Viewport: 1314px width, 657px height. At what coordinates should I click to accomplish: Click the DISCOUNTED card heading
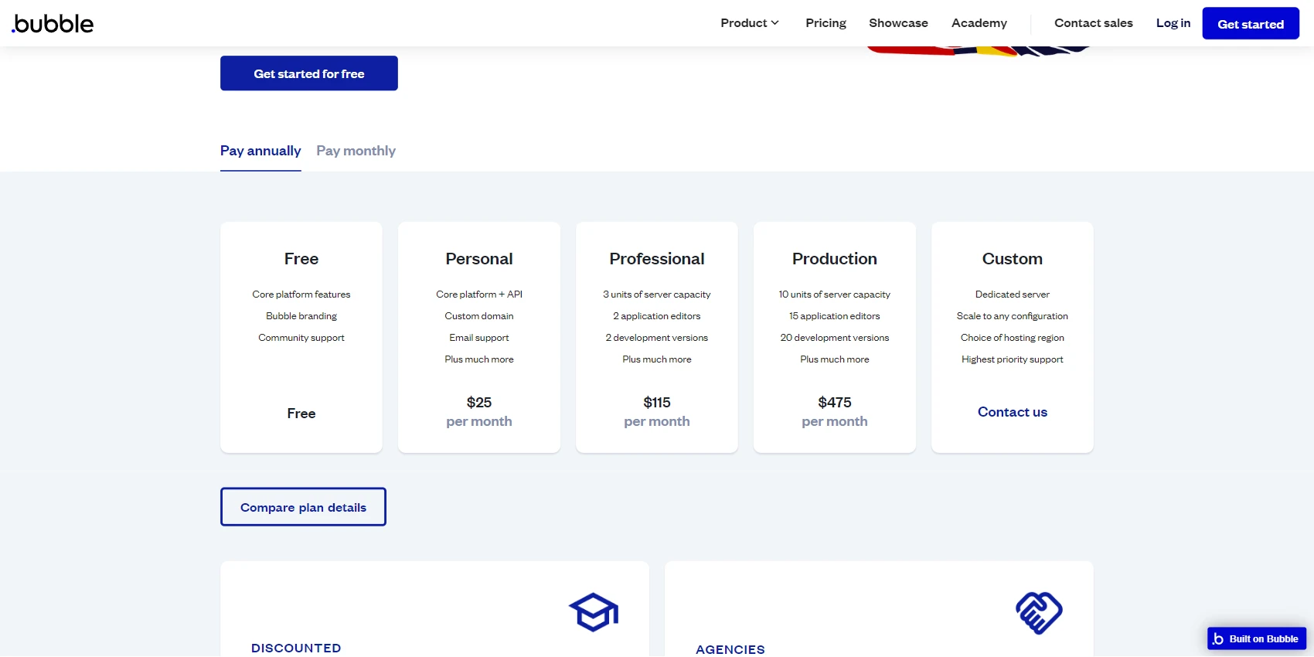[x=296, y=648]
